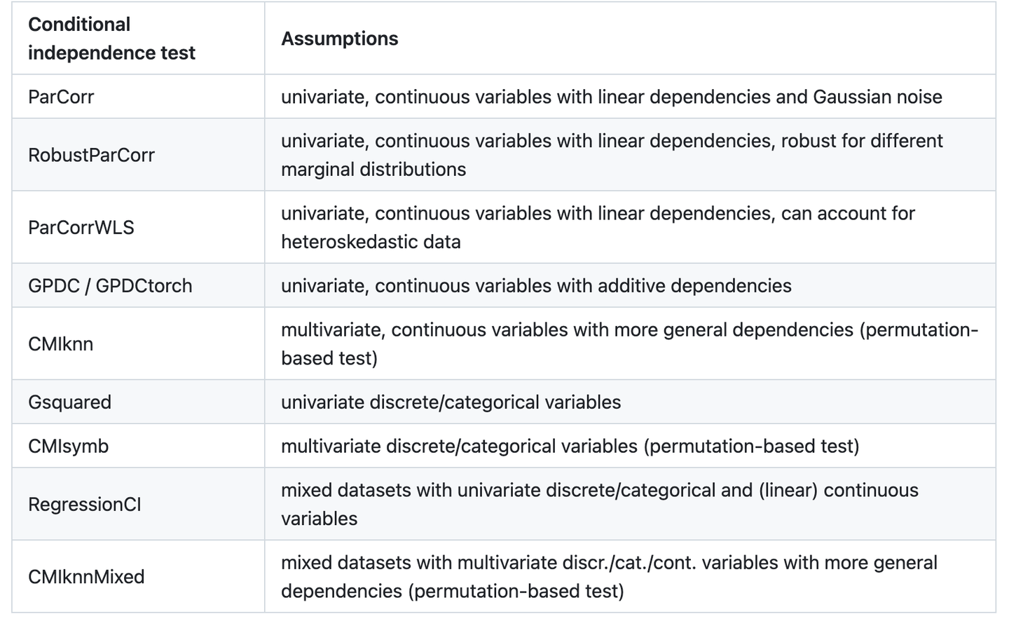
Task: Click the CMIknnMixed discr./cat./cont. description
Action: 608,576
